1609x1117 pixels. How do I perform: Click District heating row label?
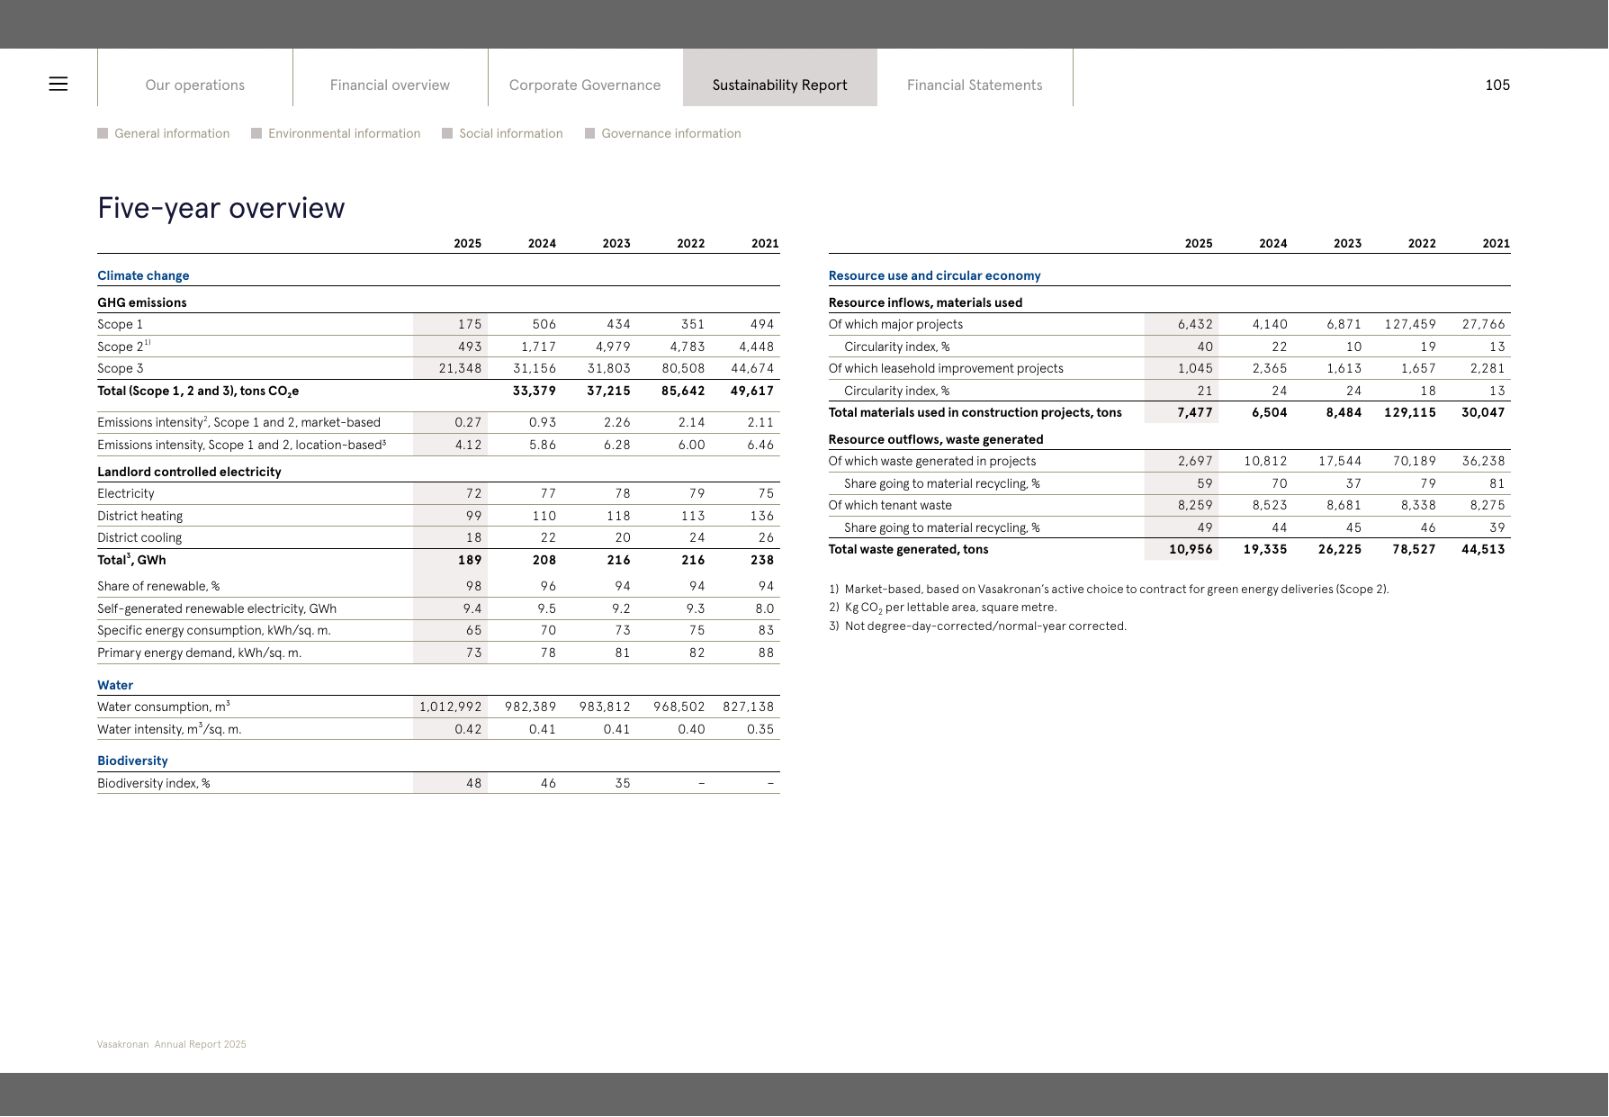(x=140, y=516)
